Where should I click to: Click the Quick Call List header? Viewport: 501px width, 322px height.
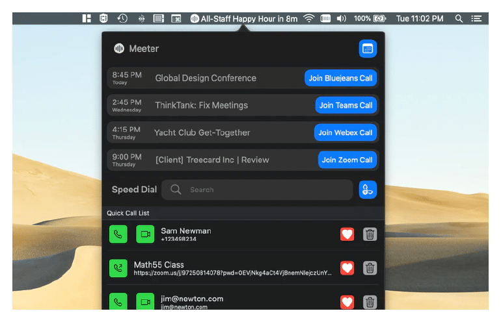tap(128, 213)
